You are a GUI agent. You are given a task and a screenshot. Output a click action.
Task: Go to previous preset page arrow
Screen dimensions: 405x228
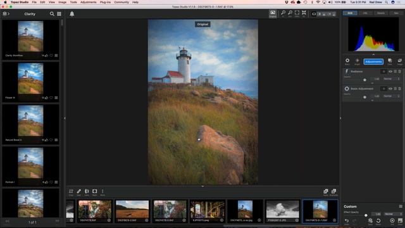tap(7, 221)
